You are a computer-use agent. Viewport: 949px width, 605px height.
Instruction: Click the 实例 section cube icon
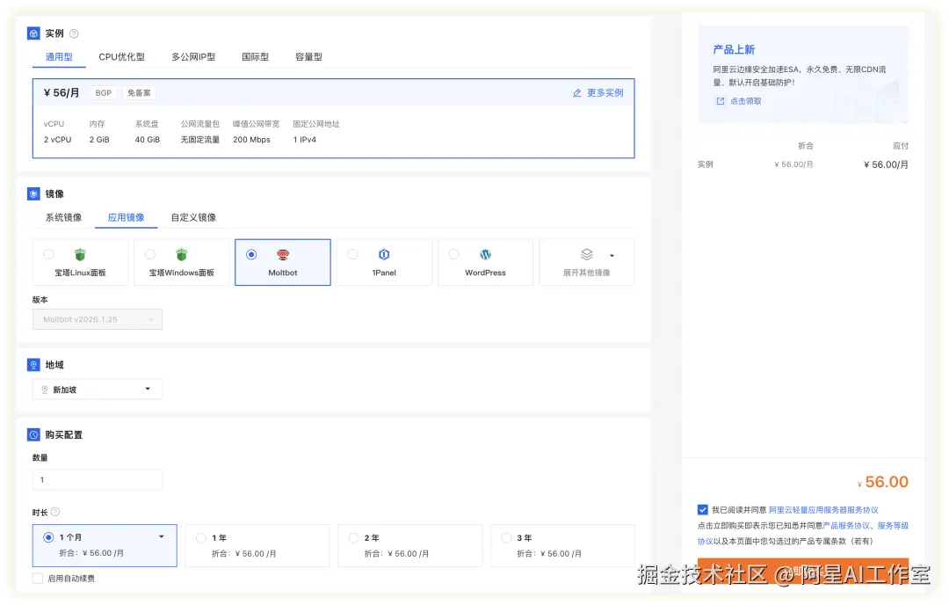(34, 33)
